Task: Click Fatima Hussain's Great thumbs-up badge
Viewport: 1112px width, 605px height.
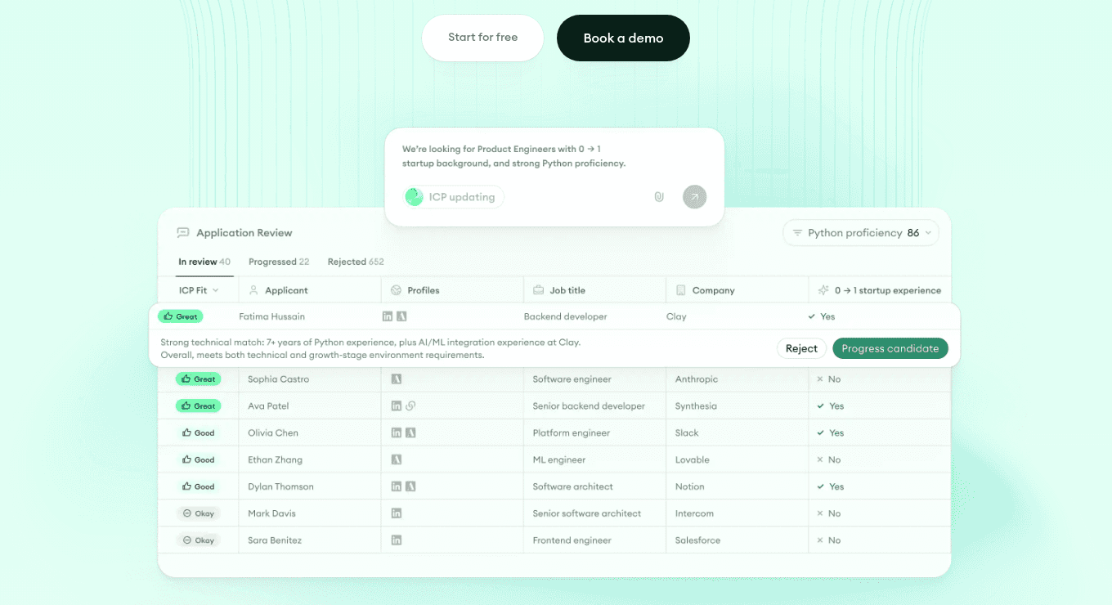Action: (181, 316)
